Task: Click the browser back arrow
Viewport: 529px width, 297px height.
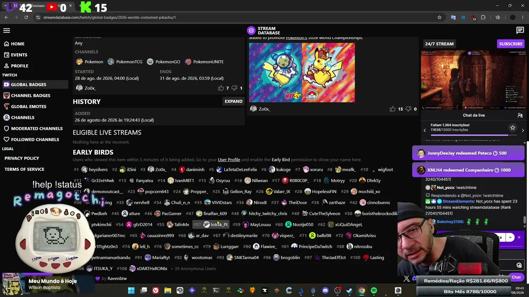Action: 6,17
